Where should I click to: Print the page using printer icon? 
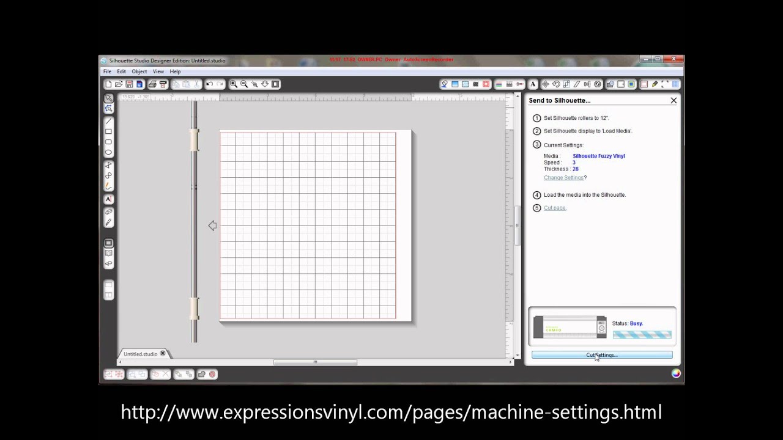click(152, 84)
